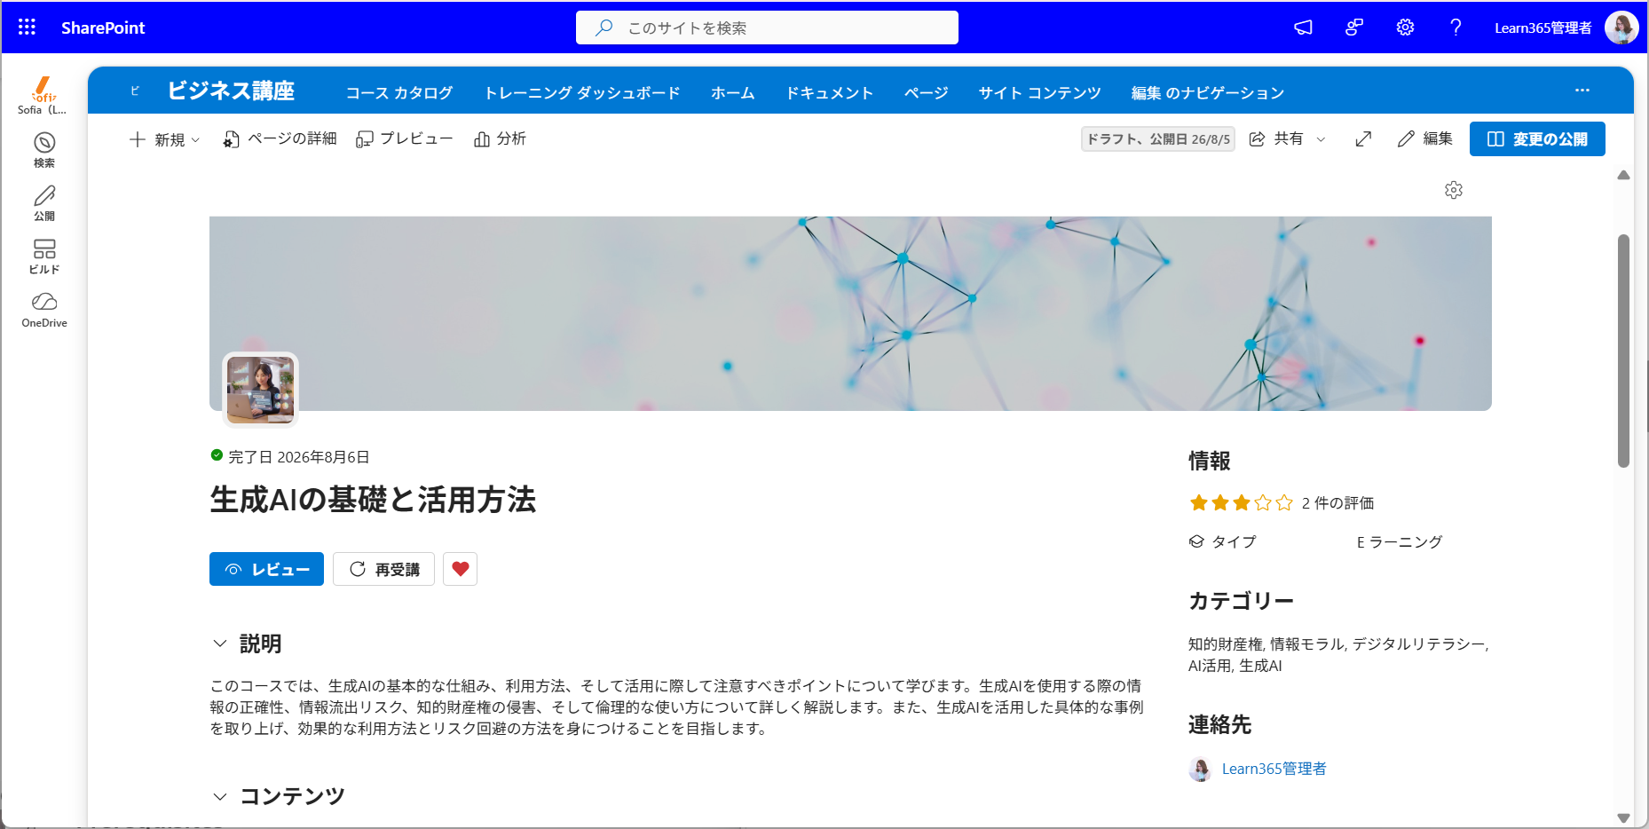Image resolution: width=1649 pixels, height=829 pixels.
Task: Click the page vertical scrollbar thumb
Action: pyautogui.click(x=1623, y=351)
